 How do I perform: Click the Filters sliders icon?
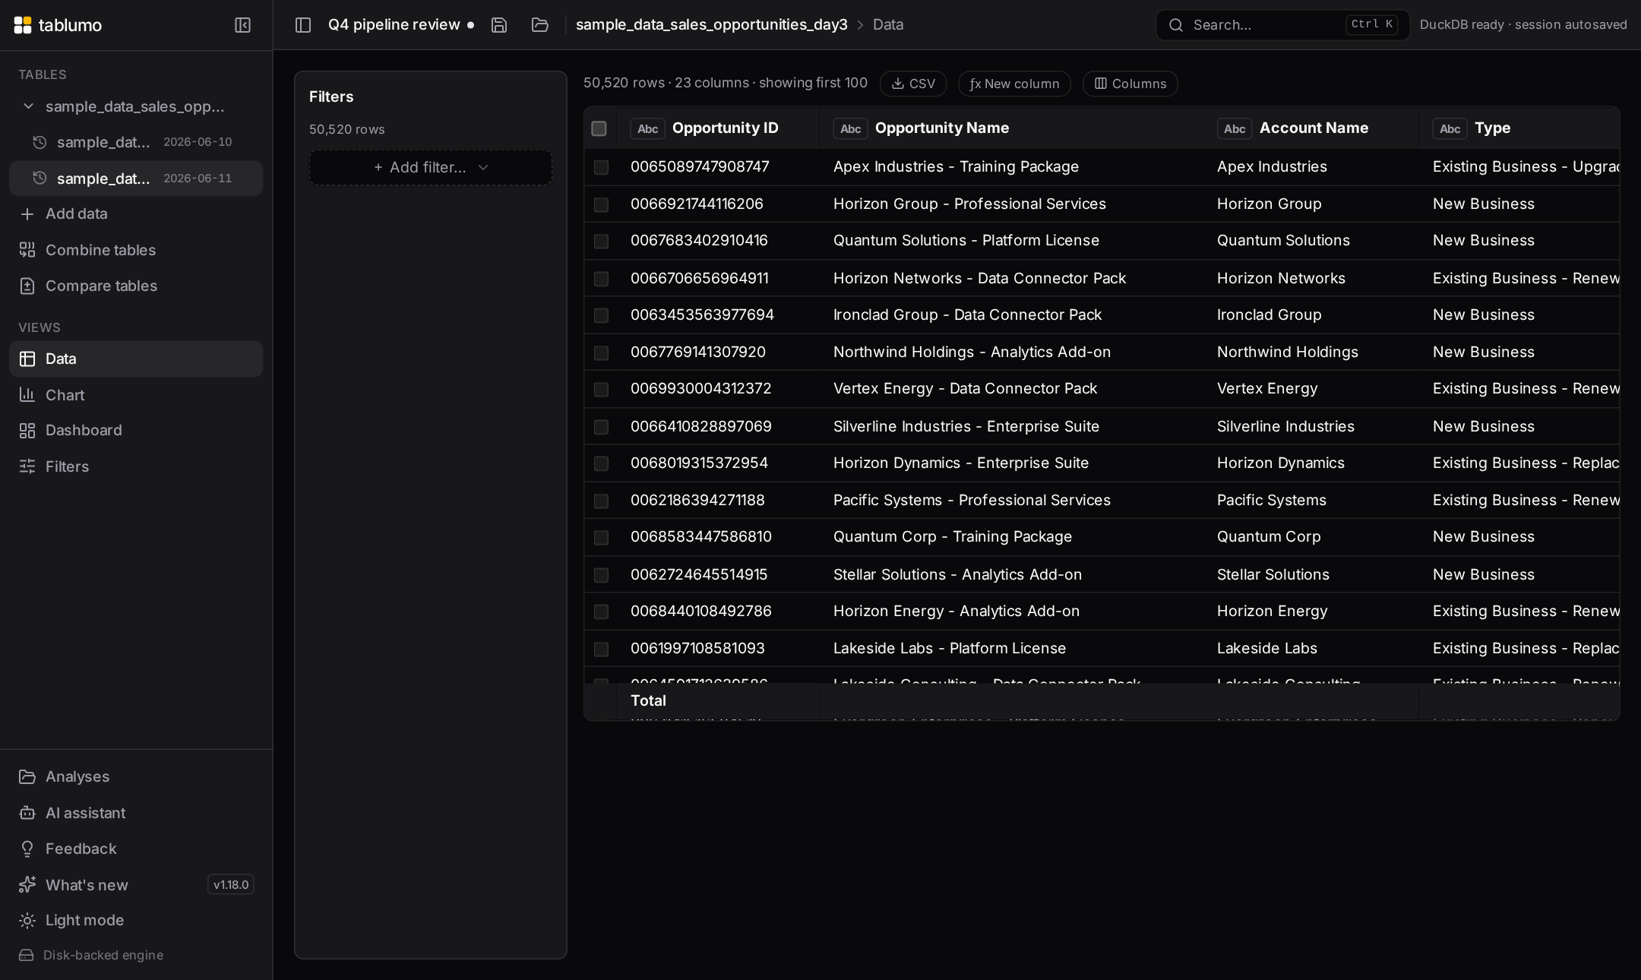pyautogui.click(x=27, y=466)
